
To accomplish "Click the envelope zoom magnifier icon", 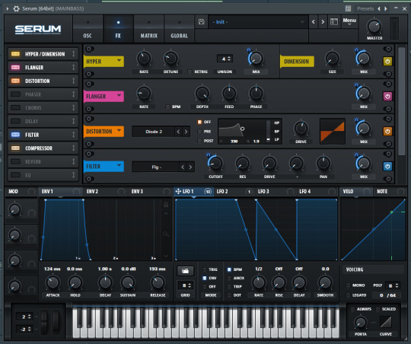I will pyautogui.click(x=166, y=234).
